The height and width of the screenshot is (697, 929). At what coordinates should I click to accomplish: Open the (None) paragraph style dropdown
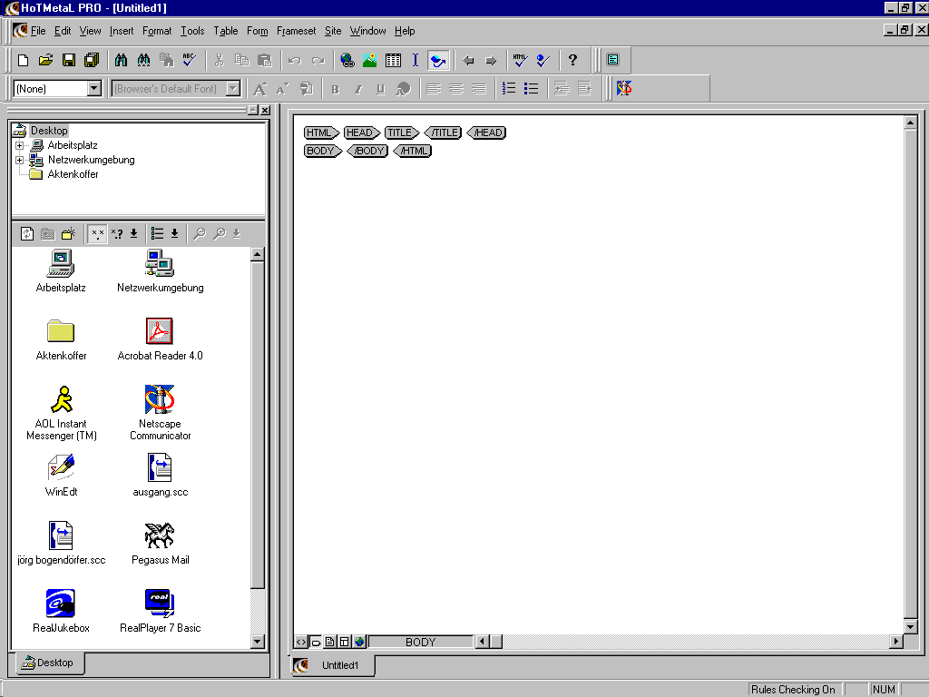pos(93,89)
